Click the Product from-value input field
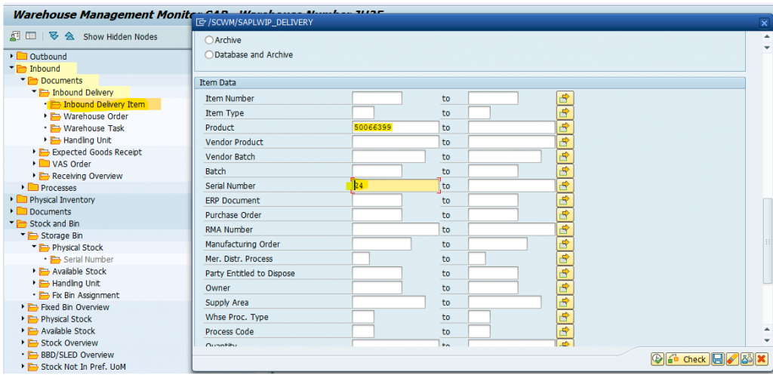 point(396,127)
